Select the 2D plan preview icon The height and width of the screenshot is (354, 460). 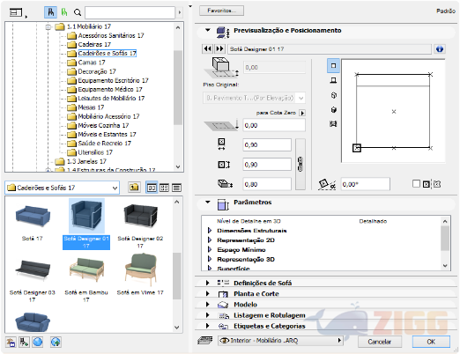(333, 65)
